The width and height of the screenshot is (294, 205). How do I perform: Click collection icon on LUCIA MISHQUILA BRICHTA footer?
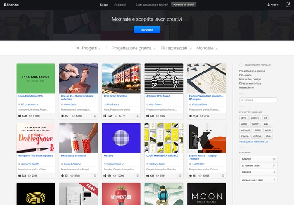pos(180,176)
